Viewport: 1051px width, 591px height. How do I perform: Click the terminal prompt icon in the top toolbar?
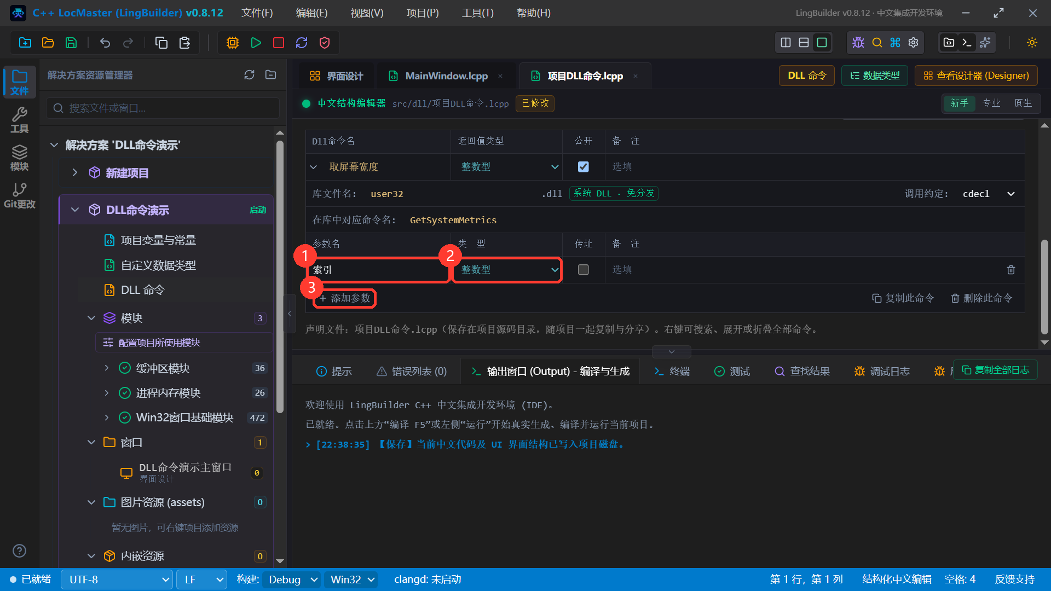967,43
